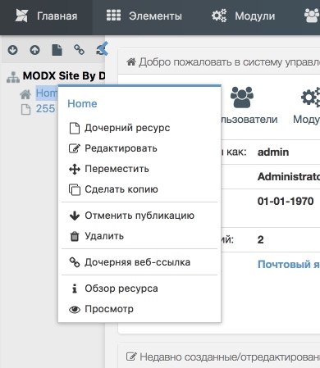Viewport: 320px width, 368px height.
Task: Click the four-arrow move icon
Action: (x=75, y=169)
